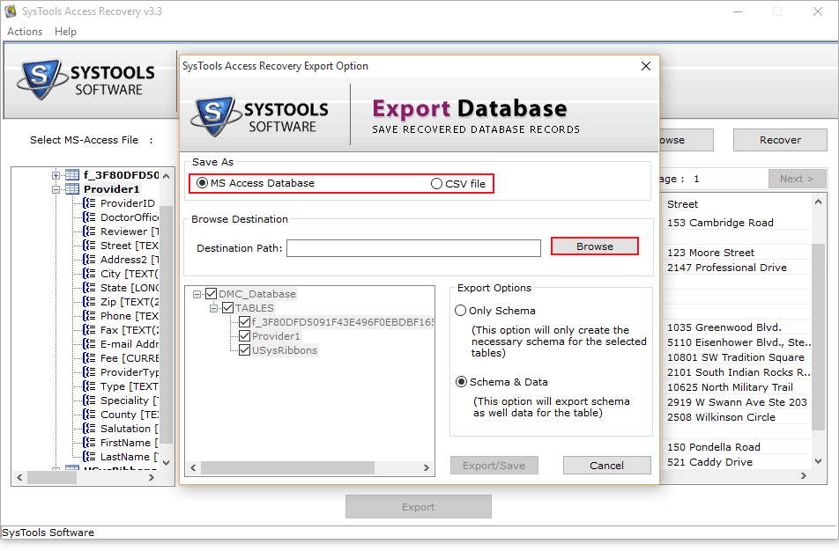Click the Phone field icon in tree
Screen dimensions: 839x551
click(x=89, y=316)
